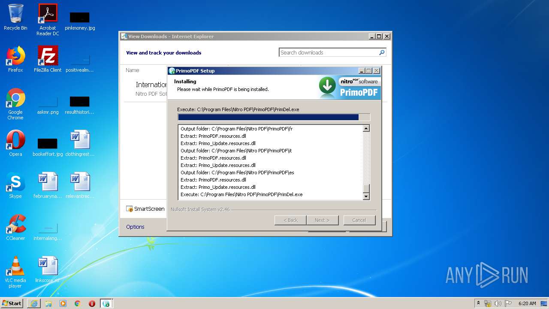Launch VLC media player shortcut

15,272
